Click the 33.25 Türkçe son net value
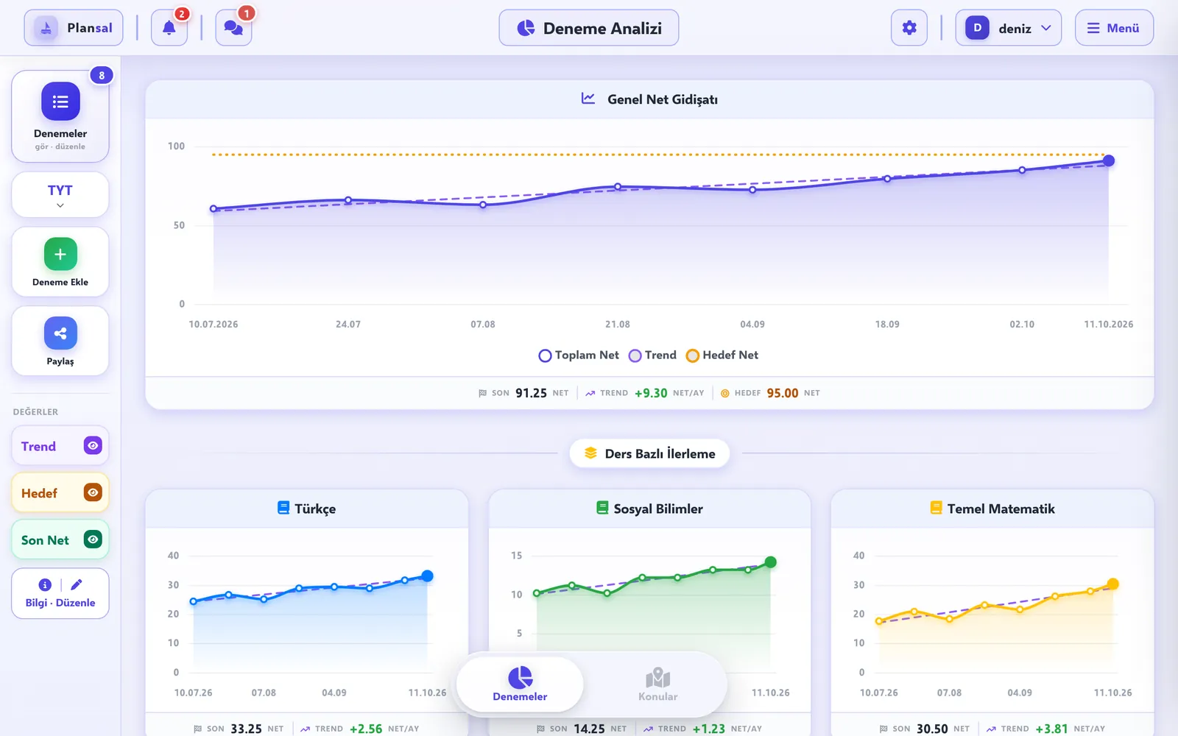 [246, 729]
